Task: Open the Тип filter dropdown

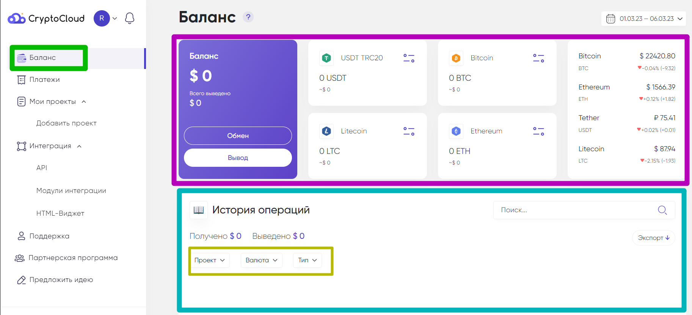Action: point(308,260)
